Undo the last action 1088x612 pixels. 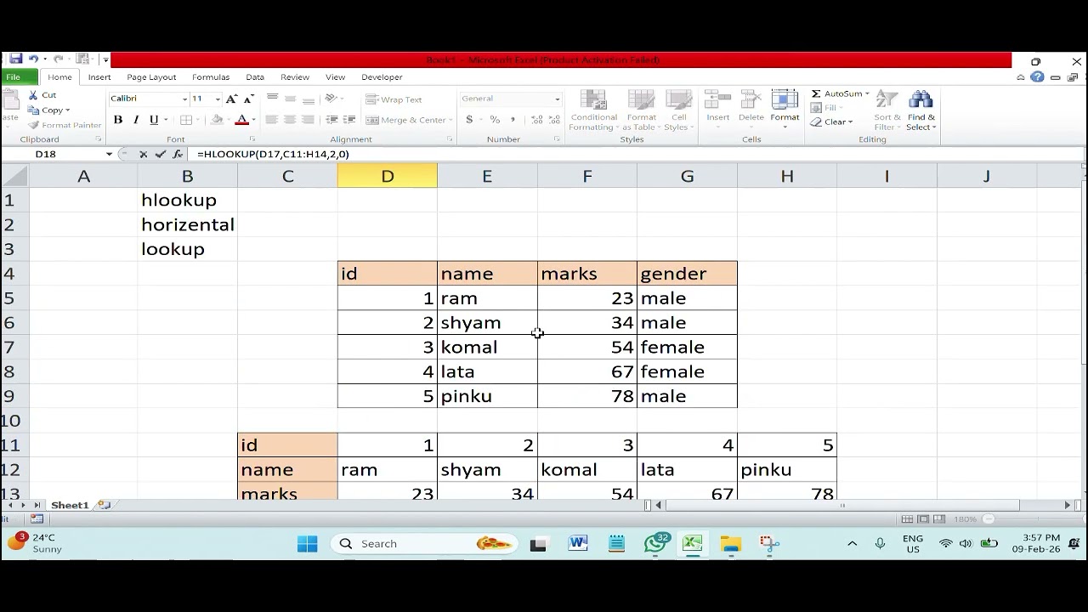[x=33, y=59]
